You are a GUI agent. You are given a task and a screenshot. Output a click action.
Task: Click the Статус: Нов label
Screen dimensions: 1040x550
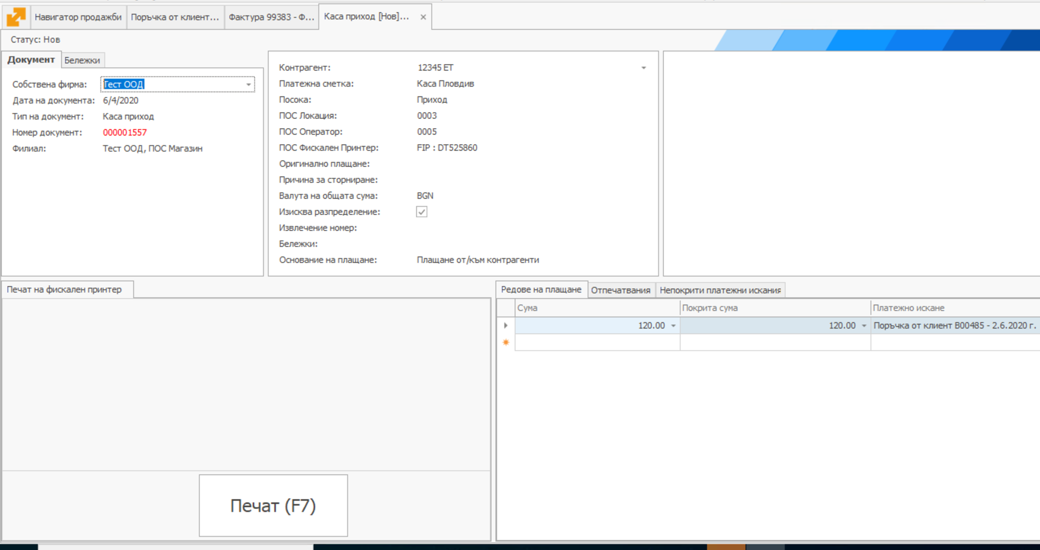click(35, 39)
